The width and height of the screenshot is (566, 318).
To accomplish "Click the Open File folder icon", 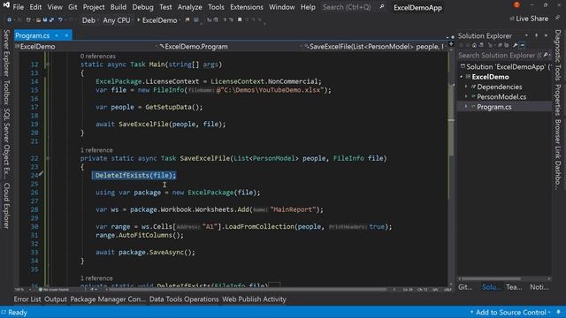I will tap(38, 20).
